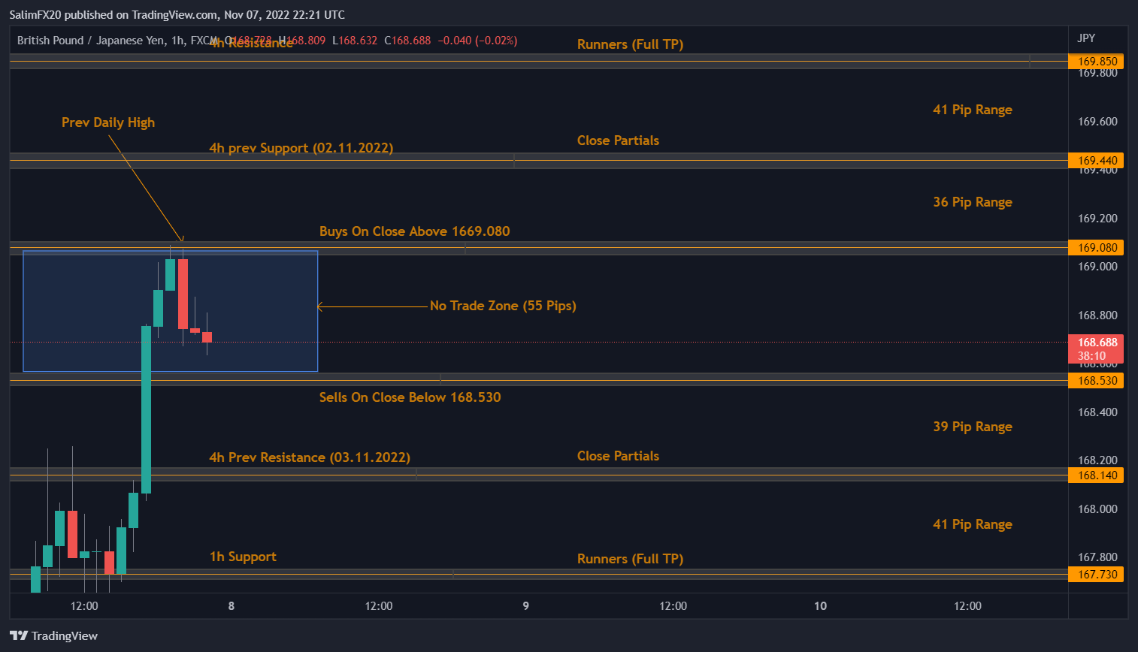
Task: Select the 1h Support annotation
Action: tap(243, 557)
